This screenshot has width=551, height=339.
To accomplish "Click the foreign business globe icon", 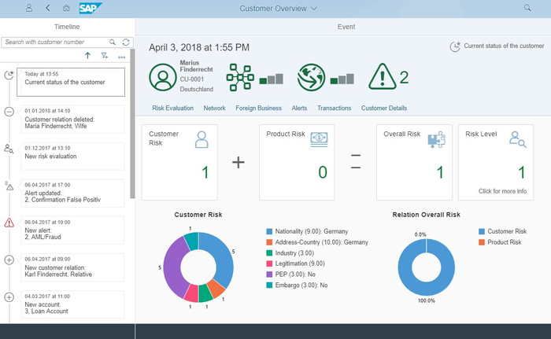I will tap(311, 77).
